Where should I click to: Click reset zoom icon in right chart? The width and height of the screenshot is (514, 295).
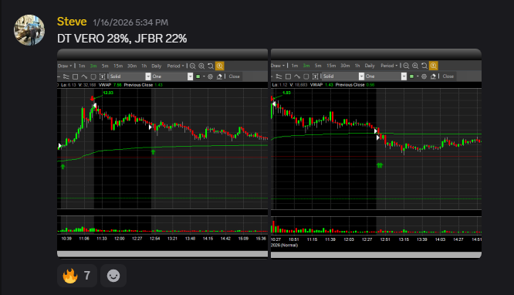[x=424, y=66]
